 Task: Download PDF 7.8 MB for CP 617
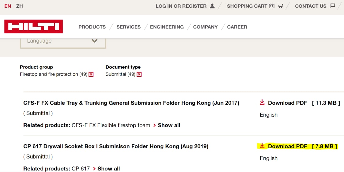[x=298, y=146]
